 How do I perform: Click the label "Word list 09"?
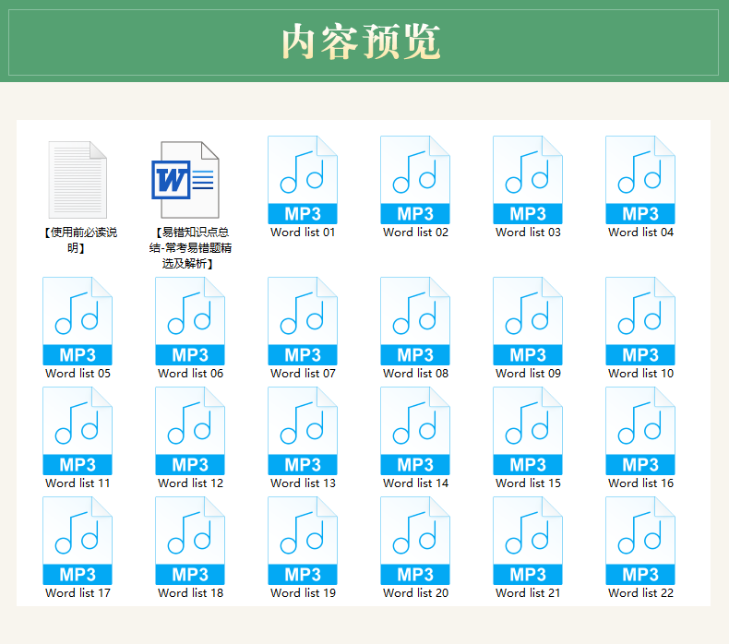point(528,374)
